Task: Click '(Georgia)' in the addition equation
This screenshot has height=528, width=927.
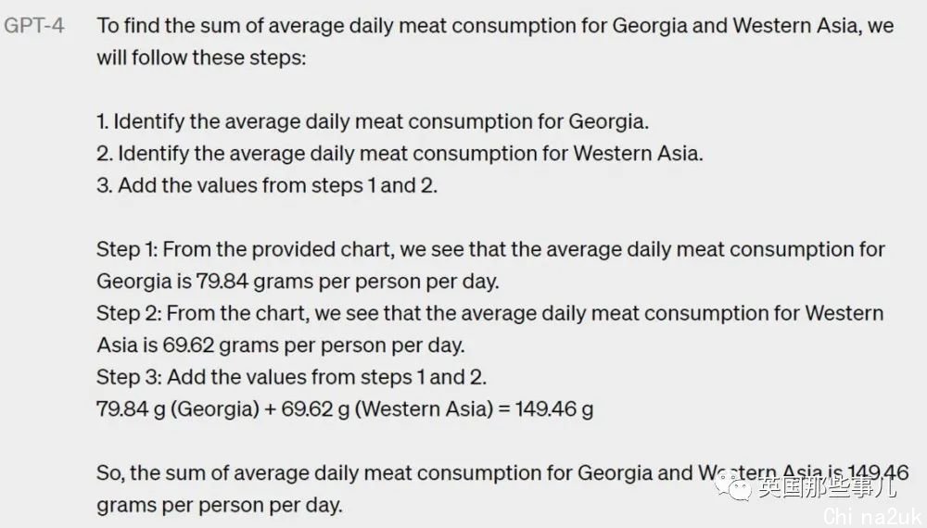Action: coord(215,409)
